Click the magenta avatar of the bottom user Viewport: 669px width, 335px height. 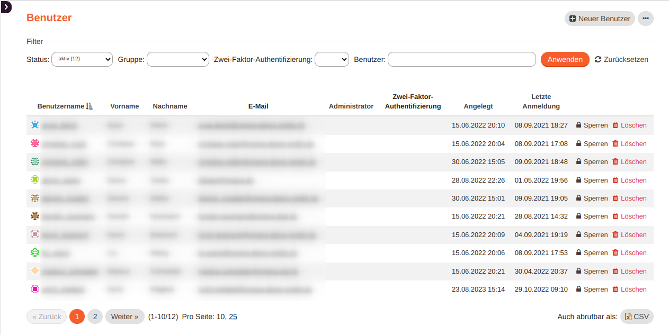tap(34, 289)
